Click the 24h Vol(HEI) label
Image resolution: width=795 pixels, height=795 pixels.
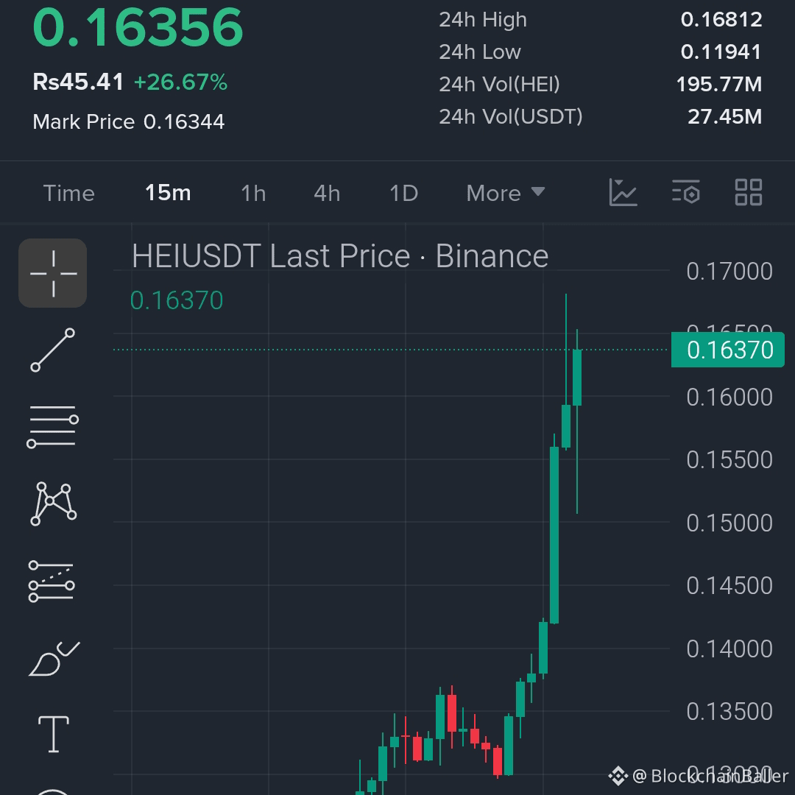(x=499, y=84)
